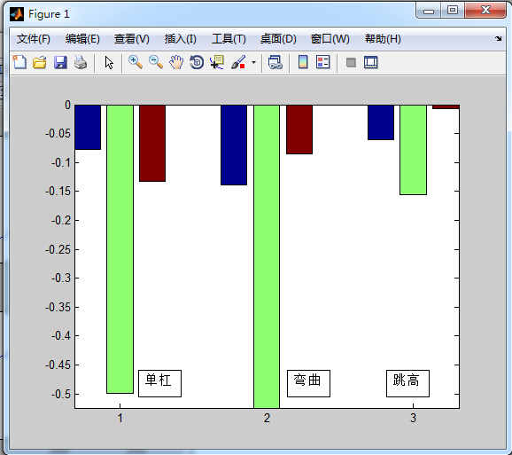Expand the brush color dropdown arrow

pos(253,62)
